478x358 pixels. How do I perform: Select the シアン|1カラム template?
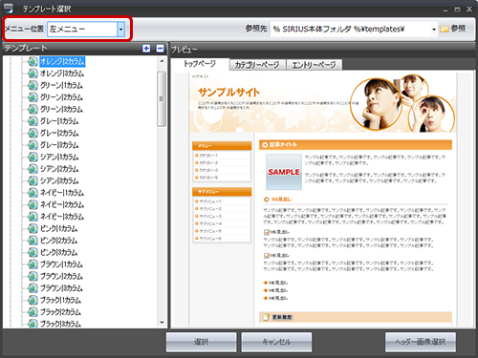59,157
